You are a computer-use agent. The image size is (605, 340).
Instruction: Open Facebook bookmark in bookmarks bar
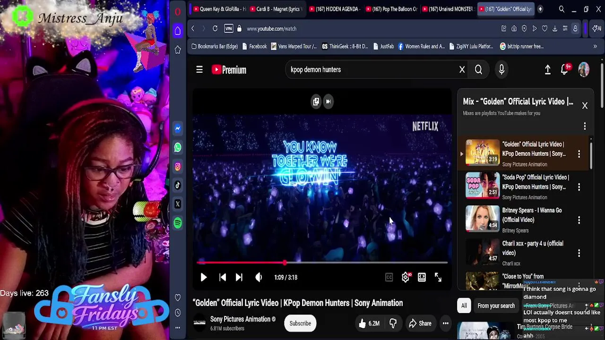pyautogui.click(x=254, y=47)
